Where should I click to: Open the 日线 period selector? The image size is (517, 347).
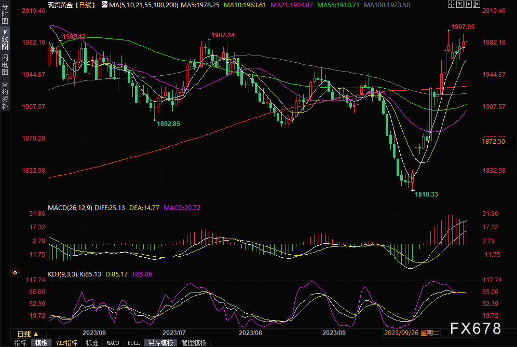24,334
